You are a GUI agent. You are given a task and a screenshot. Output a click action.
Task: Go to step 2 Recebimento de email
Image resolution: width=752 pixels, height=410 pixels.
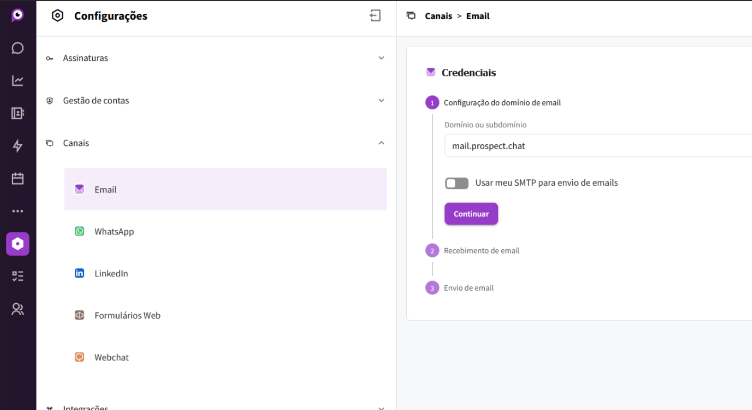point(481,250)
